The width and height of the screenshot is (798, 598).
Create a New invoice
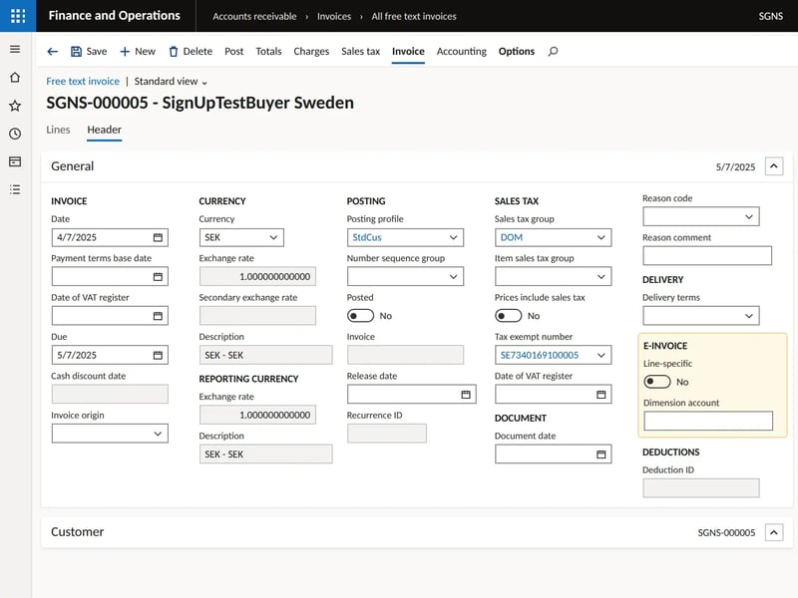click(138, 52)
